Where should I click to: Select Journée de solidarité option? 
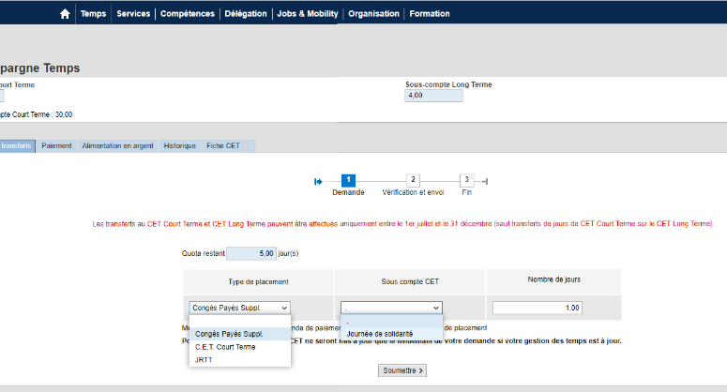pos(380,333)
